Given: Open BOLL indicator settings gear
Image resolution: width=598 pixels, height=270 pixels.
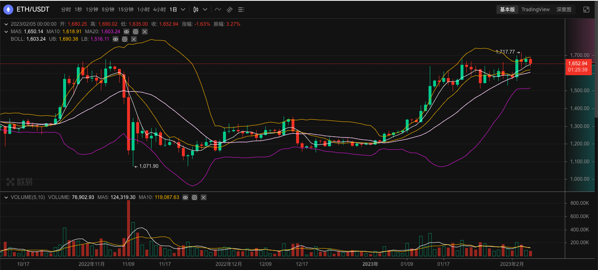Looking at the screenshot, I should (x=125, y=39).
